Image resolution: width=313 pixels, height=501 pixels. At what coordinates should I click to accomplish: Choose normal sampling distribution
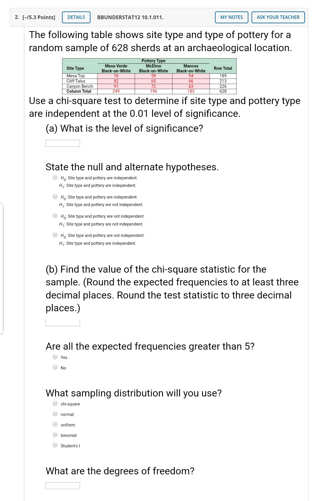point(55,414)
